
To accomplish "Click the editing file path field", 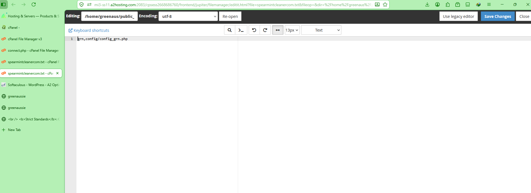I will point(109,16).
